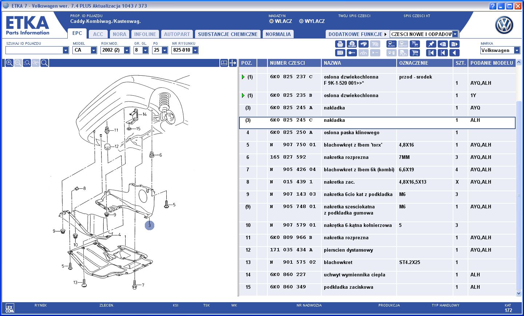Viewport: 524px width, 316px height.
Task: Open the NR RYSUNKU dropdown 825-010
Action: pos(195,50)
